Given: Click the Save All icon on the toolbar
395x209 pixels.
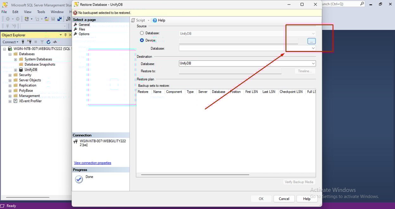Looking at the screenshot, I should point(59,19).
